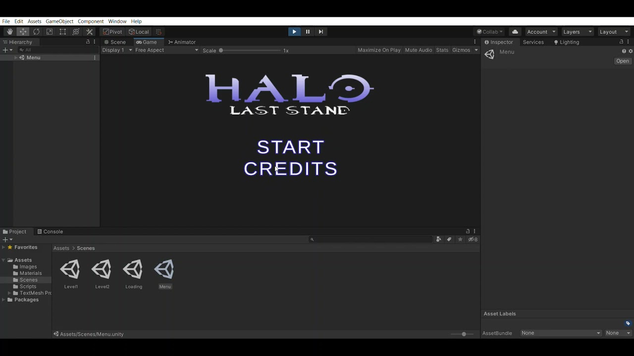Viewport: 634px width, 356px height.
Task: Toggle Pivot handle position
Action: [112, 32]
